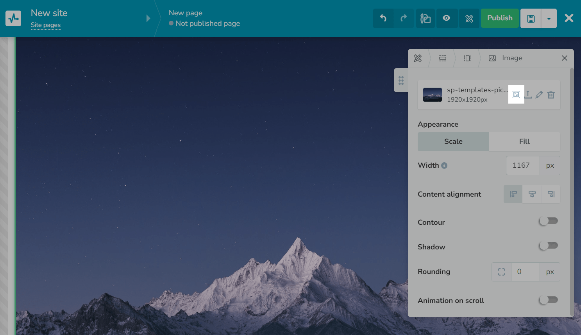Click the Image panel vertical scrollbar
Image resolution: width=581 pixels, height=335 pixels.
click(x=572, y=192)
